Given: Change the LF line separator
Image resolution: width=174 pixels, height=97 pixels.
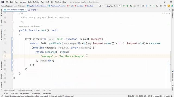Looking at the screenshot, I should click(x=145, y=96).
